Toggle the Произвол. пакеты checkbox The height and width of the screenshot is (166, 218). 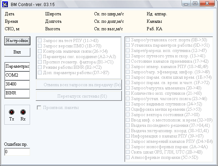40,108
